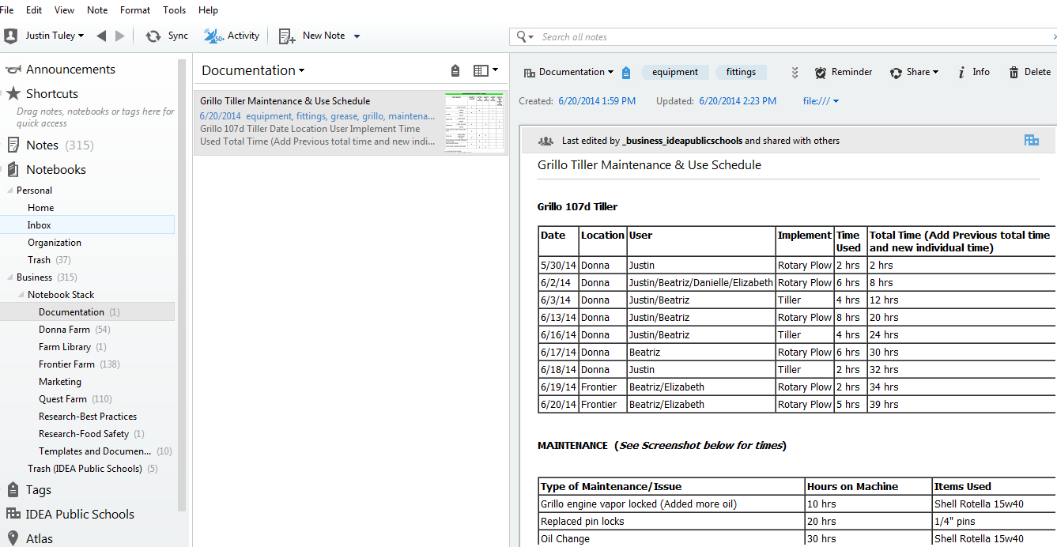Image resolution: width=1057 pixels, height=547 pixels.
Task: Open Trash (IDEA Public Schools)
Action: 92,469
